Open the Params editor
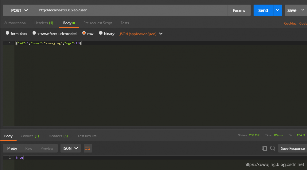Screen dimensions: 307x170 click(x=239, y=10)
